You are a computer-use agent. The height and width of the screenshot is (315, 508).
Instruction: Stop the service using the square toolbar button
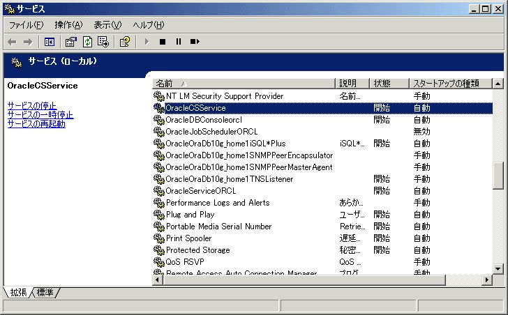click(x=163, y=42)
